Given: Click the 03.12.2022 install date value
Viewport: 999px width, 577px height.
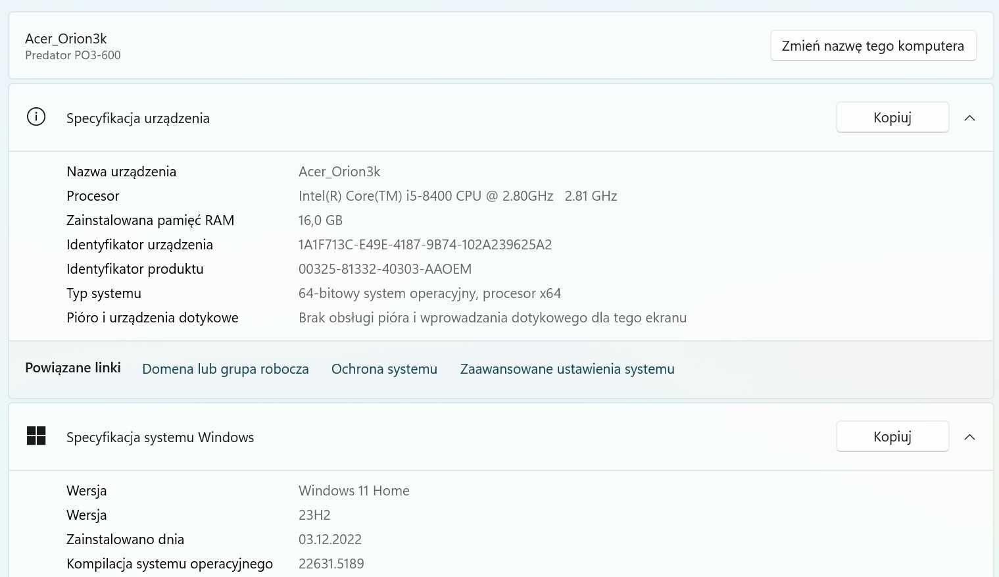Looking at the screenshot, I should [x=330, y=539].
